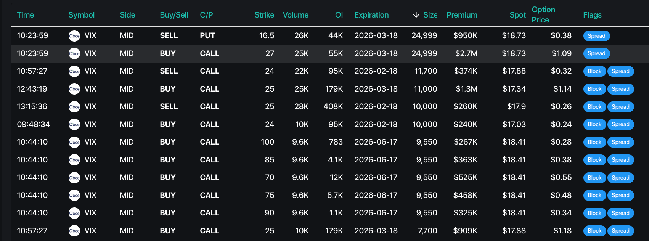Click the Cboe icon in the strike 90 row

pyautogui.click(x=74, y=213)
